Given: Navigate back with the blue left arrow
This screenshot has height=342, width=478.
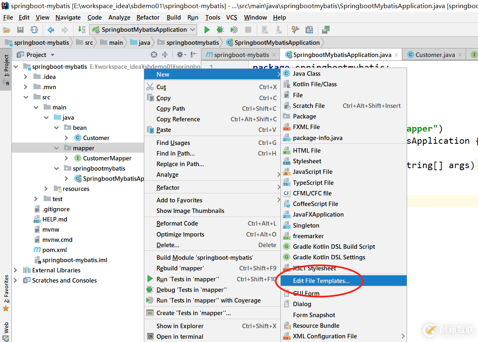Looking at the screenshot, I should coord(51,30).
